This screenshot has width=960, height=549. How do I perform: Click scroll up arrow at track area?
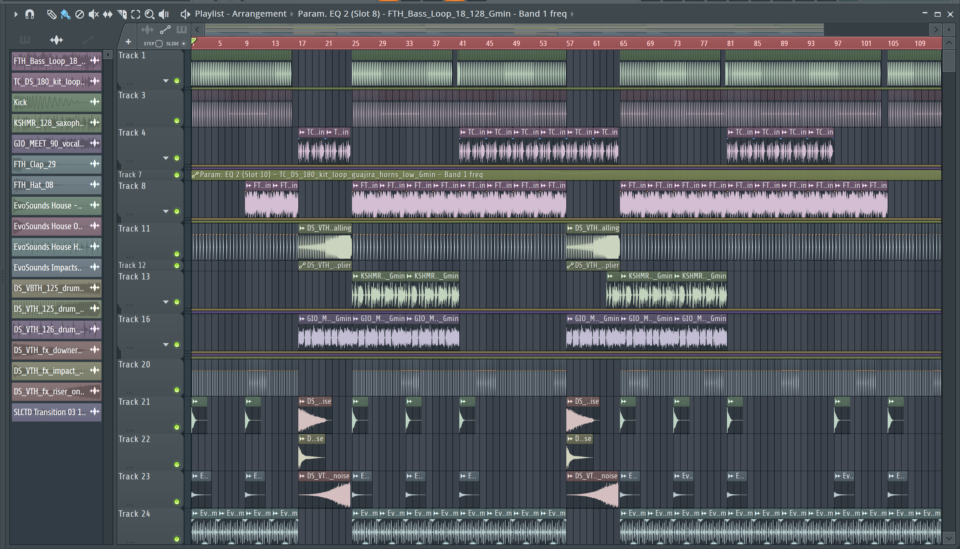[949, 43]
